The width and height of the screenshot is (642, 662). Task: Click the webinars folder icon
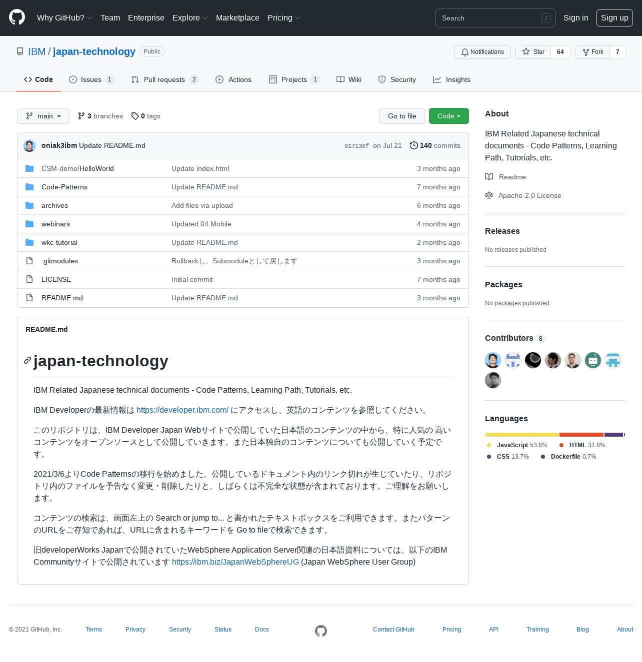(x=29, y=224)
